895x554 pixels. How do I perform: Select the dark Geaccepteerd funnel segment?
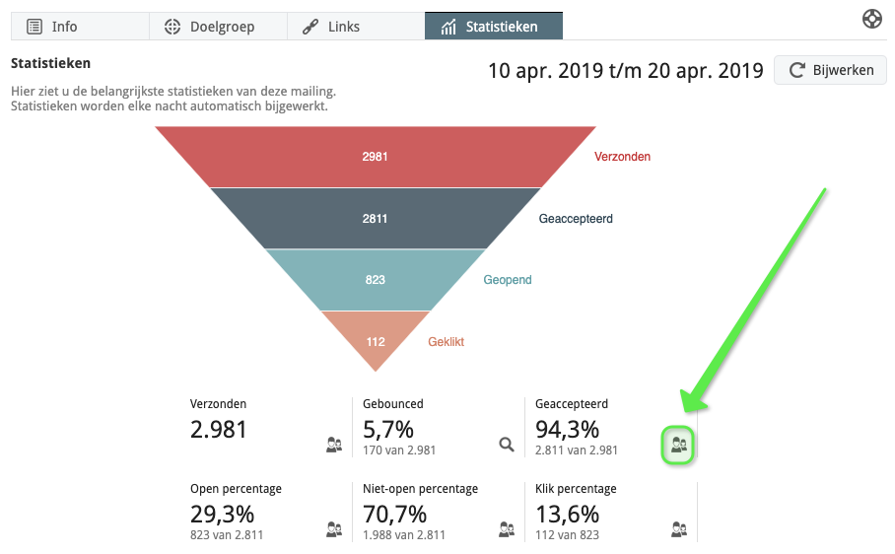click(x=376, y=219)
